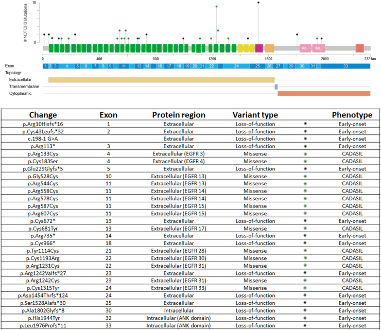Click the salmon domain box near protein end
Image resolution: width=381 pixels, height=330 pixels.
click(360, 48)
